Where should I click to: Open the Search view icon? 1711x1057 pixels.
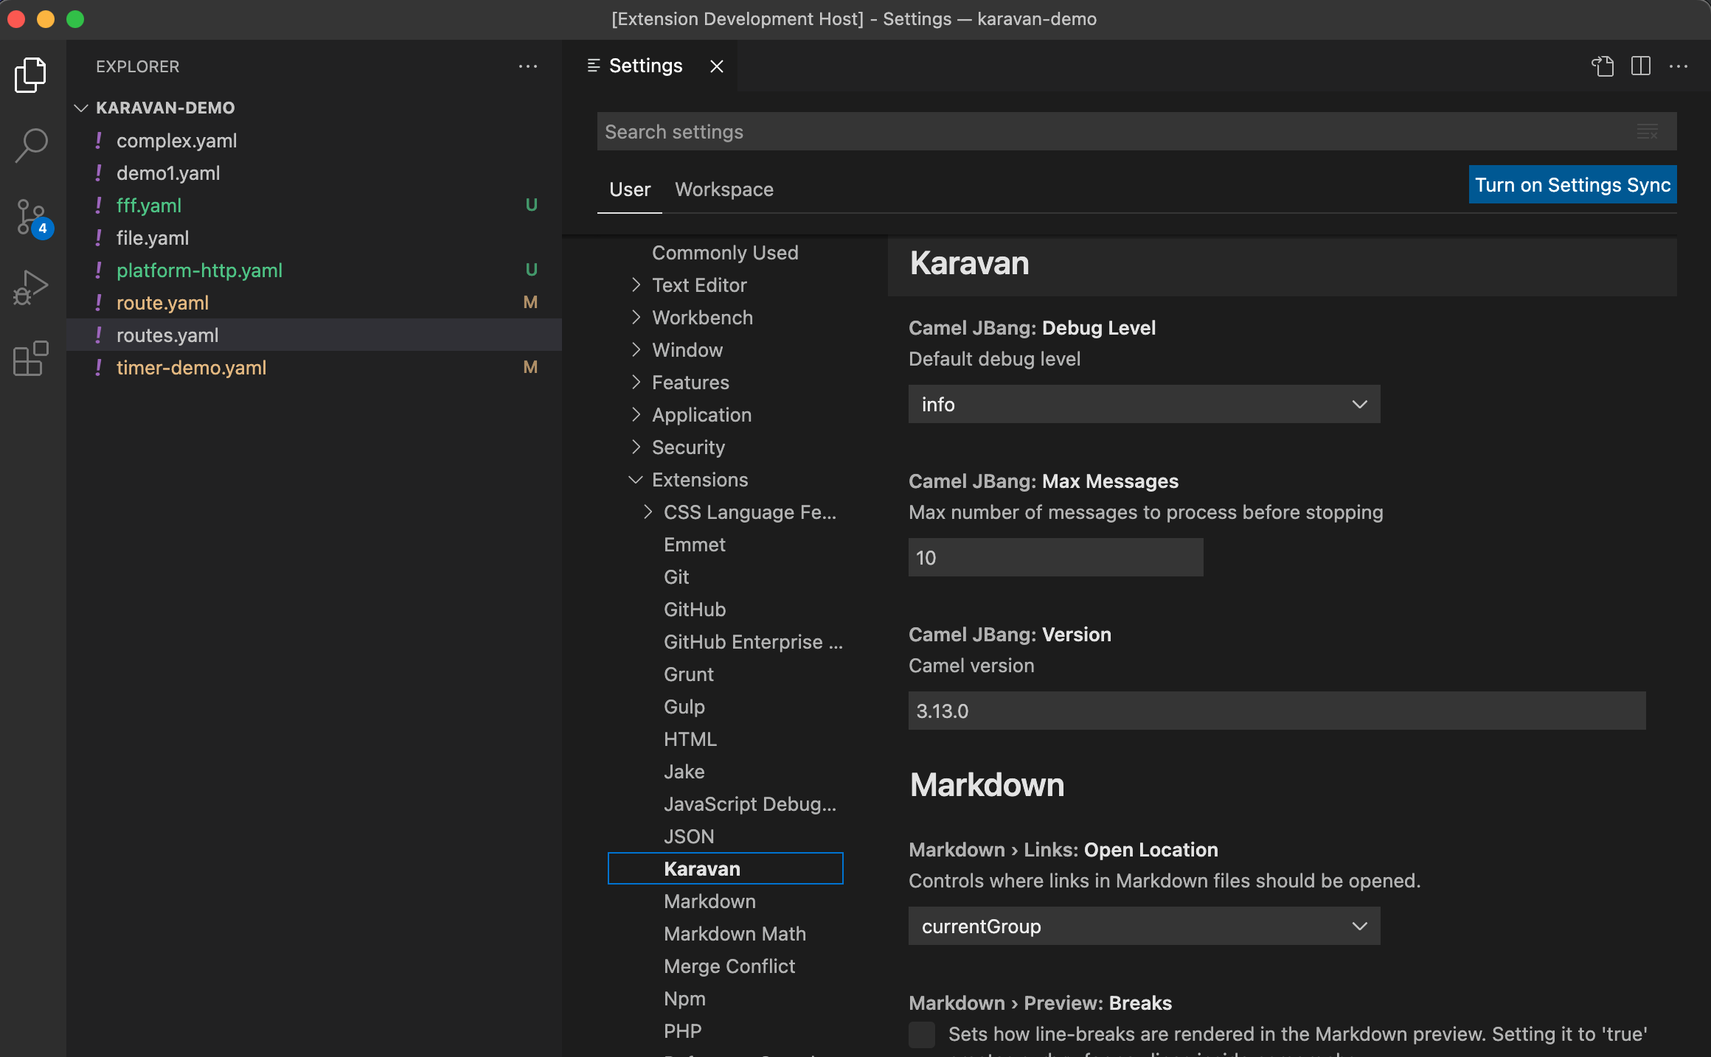click(30, 146)
